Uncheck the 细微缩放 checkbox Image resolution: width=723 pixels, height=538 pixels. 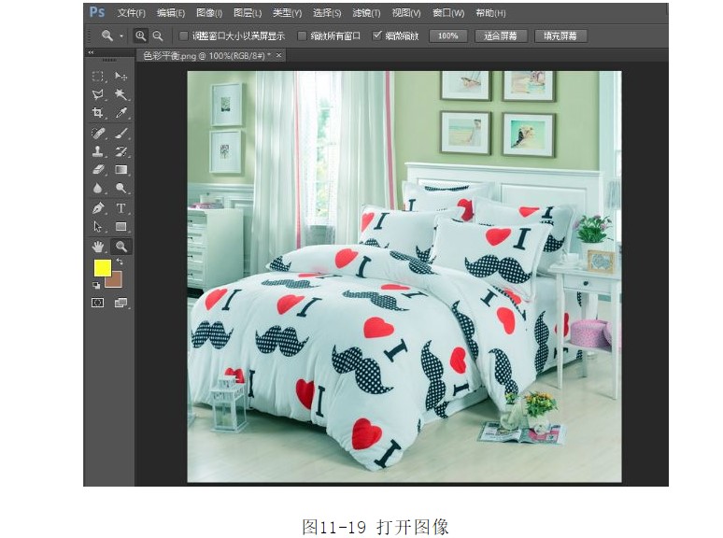pyautogui.click(x=377, y=35)
